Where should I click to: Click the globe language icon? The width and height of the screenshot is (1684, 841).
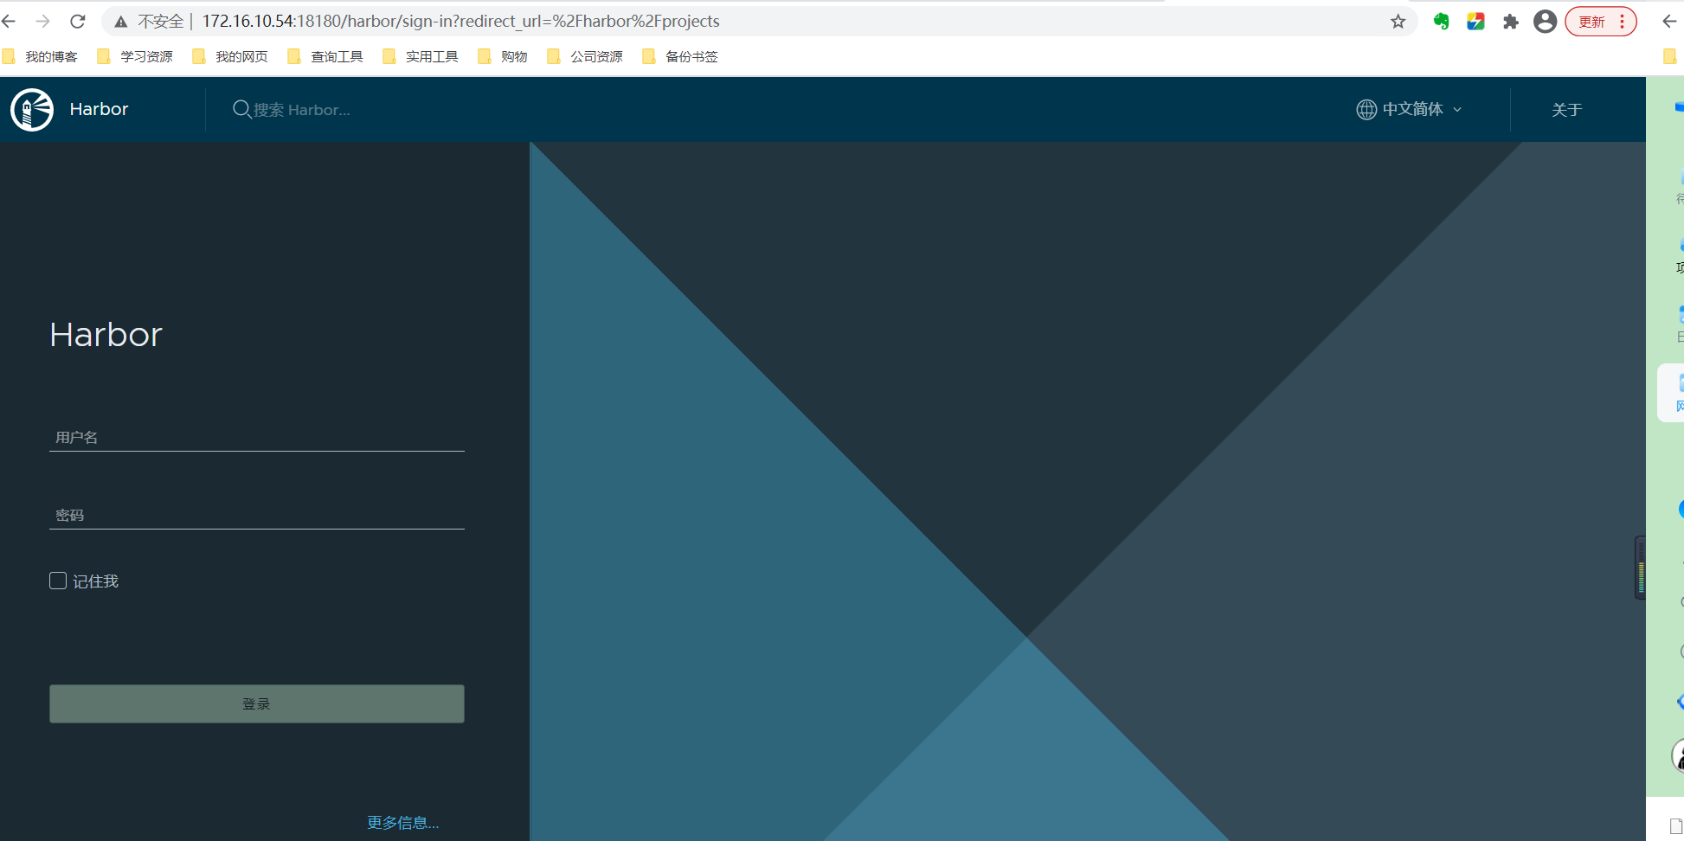click(1366, 109)
